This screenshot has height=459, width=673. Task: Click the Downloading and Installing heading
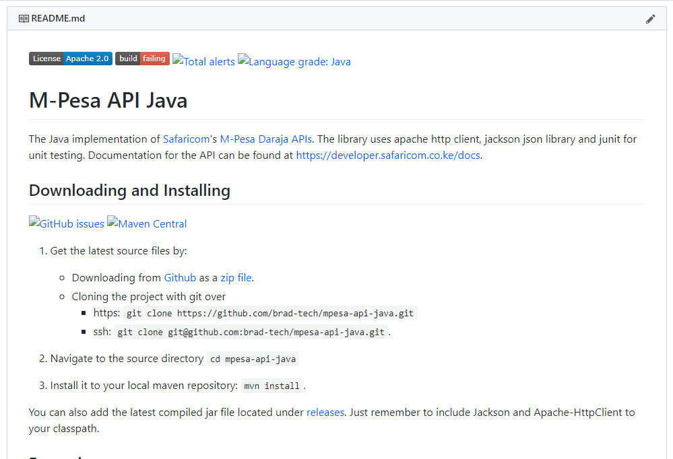[129, 190]
